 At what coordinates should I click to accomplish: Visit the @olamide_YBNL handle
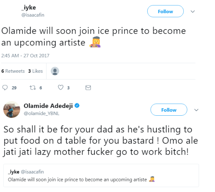tap(40, 113)
